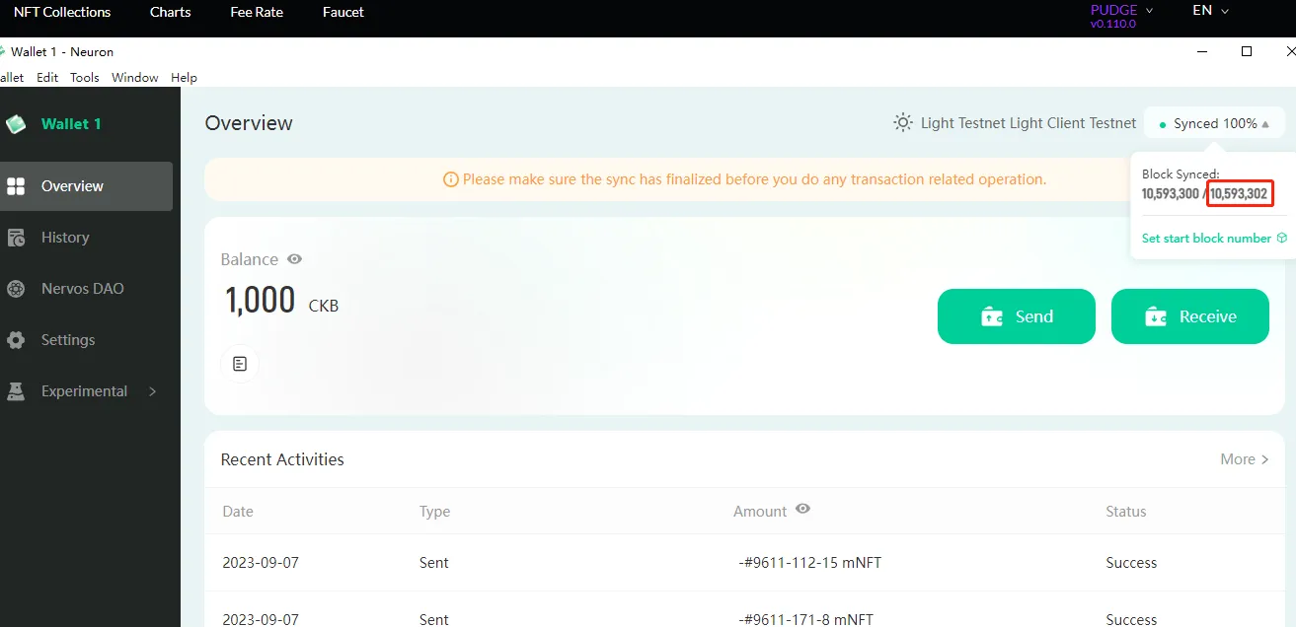The image size is (1296, 627).
Task: Click the Settings gear icon in sidebar
Action: click(16, 340)
